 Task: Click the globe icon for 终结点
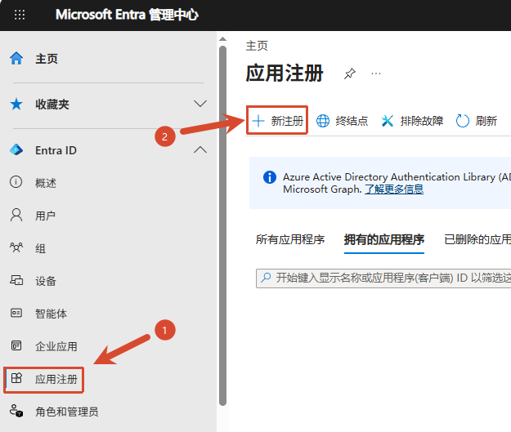[323, 121]
